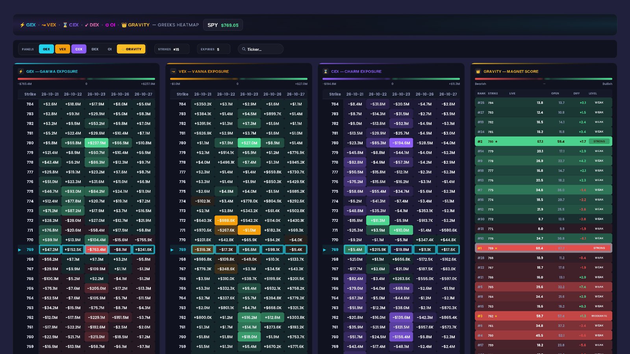Click the 26-10-23 column header in VEX panel
This screenshot has height=354, width=630.
coord(249,94)
